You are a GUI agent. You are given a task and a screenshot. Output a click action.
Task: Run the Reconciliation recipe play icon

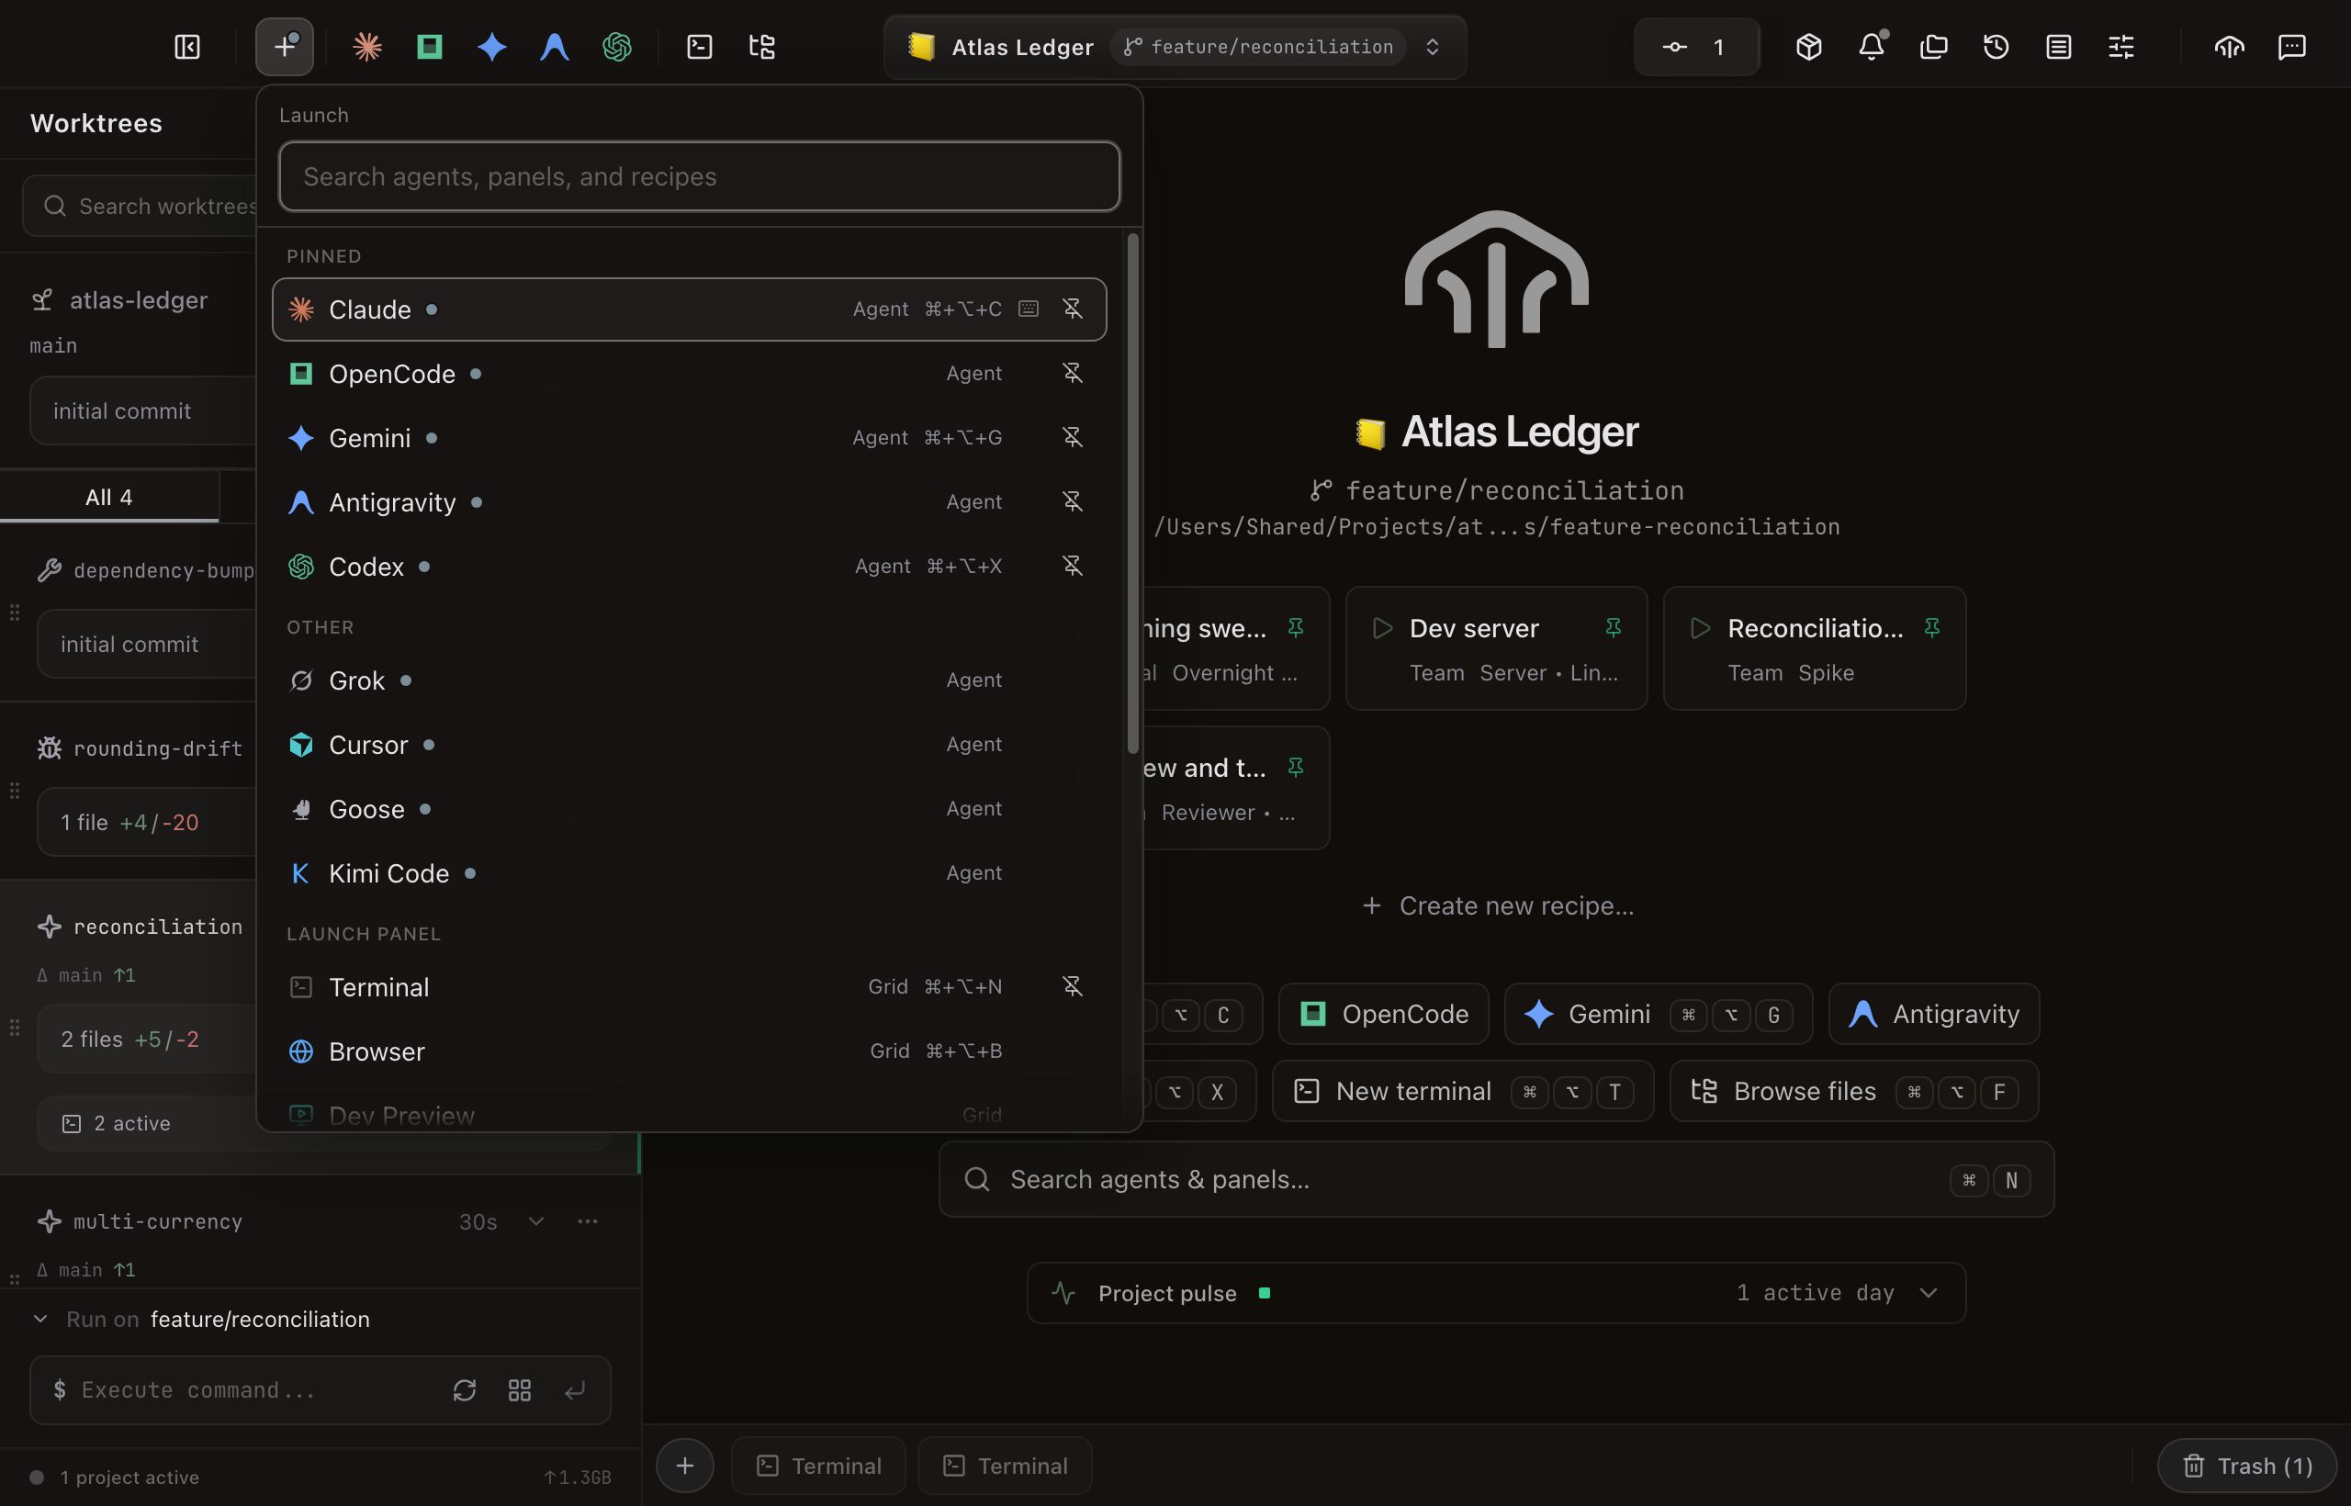1700,628
